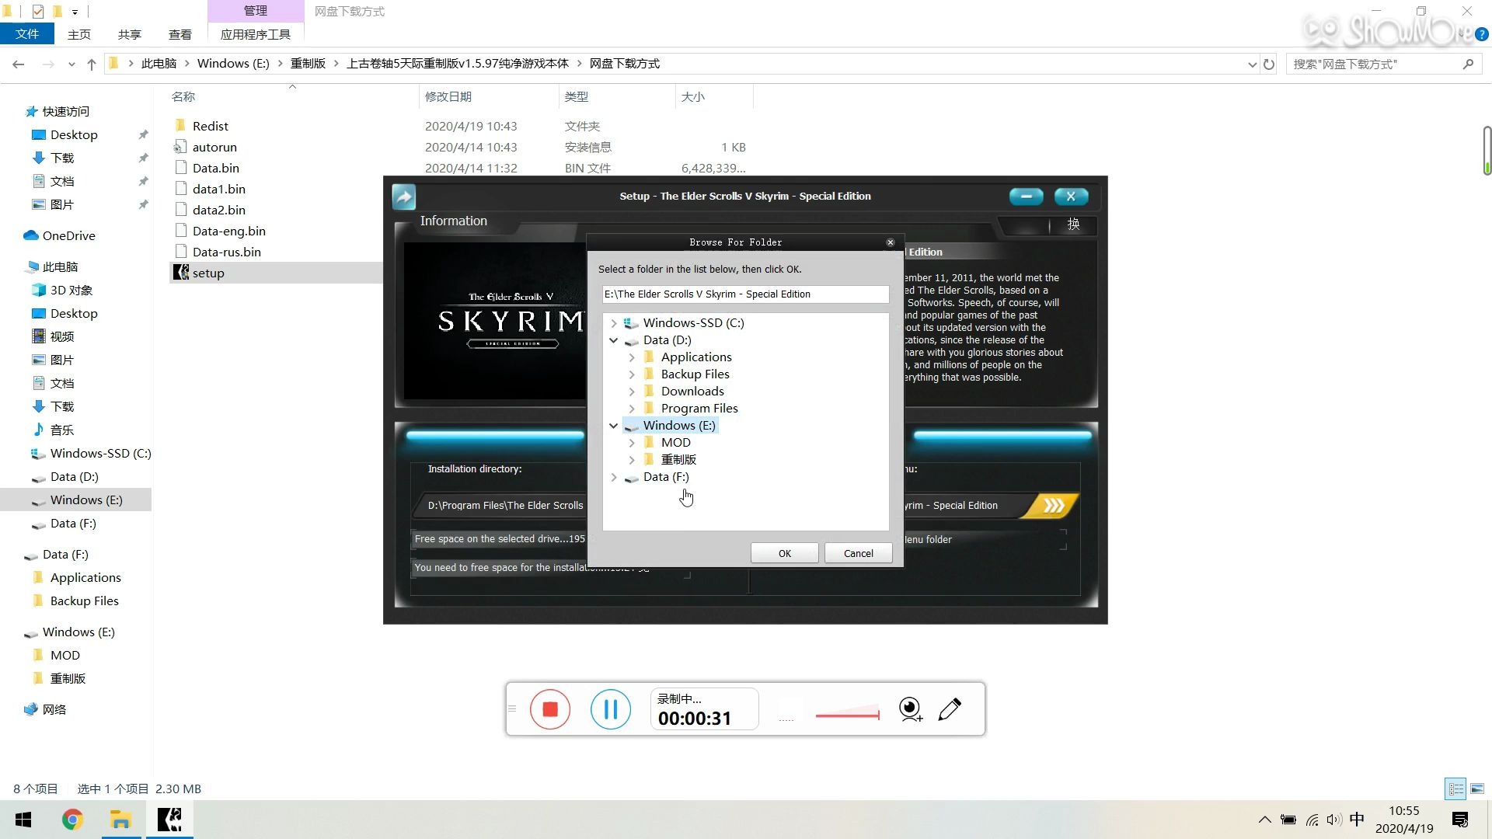The height and width of the screenshot is (839, 1492).
Task: Open the notification center icon
Action: click(x=1460, y=820)
